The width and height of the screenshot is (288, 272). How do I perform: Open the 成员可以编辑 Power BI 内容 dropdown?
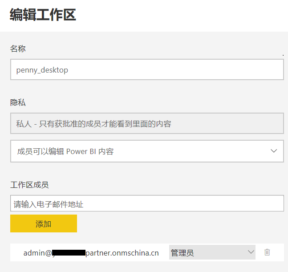147,151
